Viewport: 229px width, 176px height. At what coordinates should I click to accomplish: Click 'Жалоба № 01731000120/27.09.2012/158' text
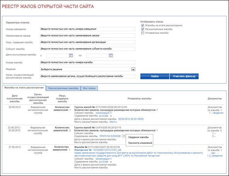(x=97, y=147)
